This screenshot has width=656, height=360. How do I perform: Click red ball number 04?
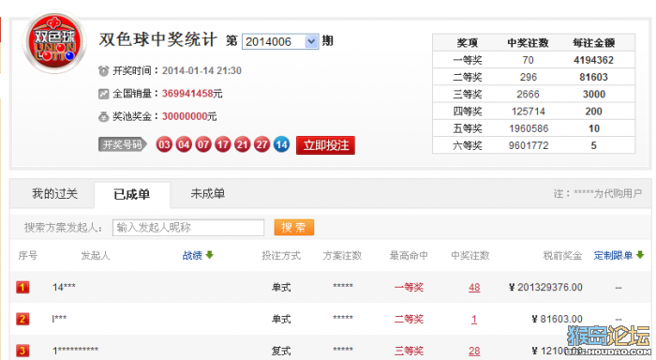pos(184,144)
